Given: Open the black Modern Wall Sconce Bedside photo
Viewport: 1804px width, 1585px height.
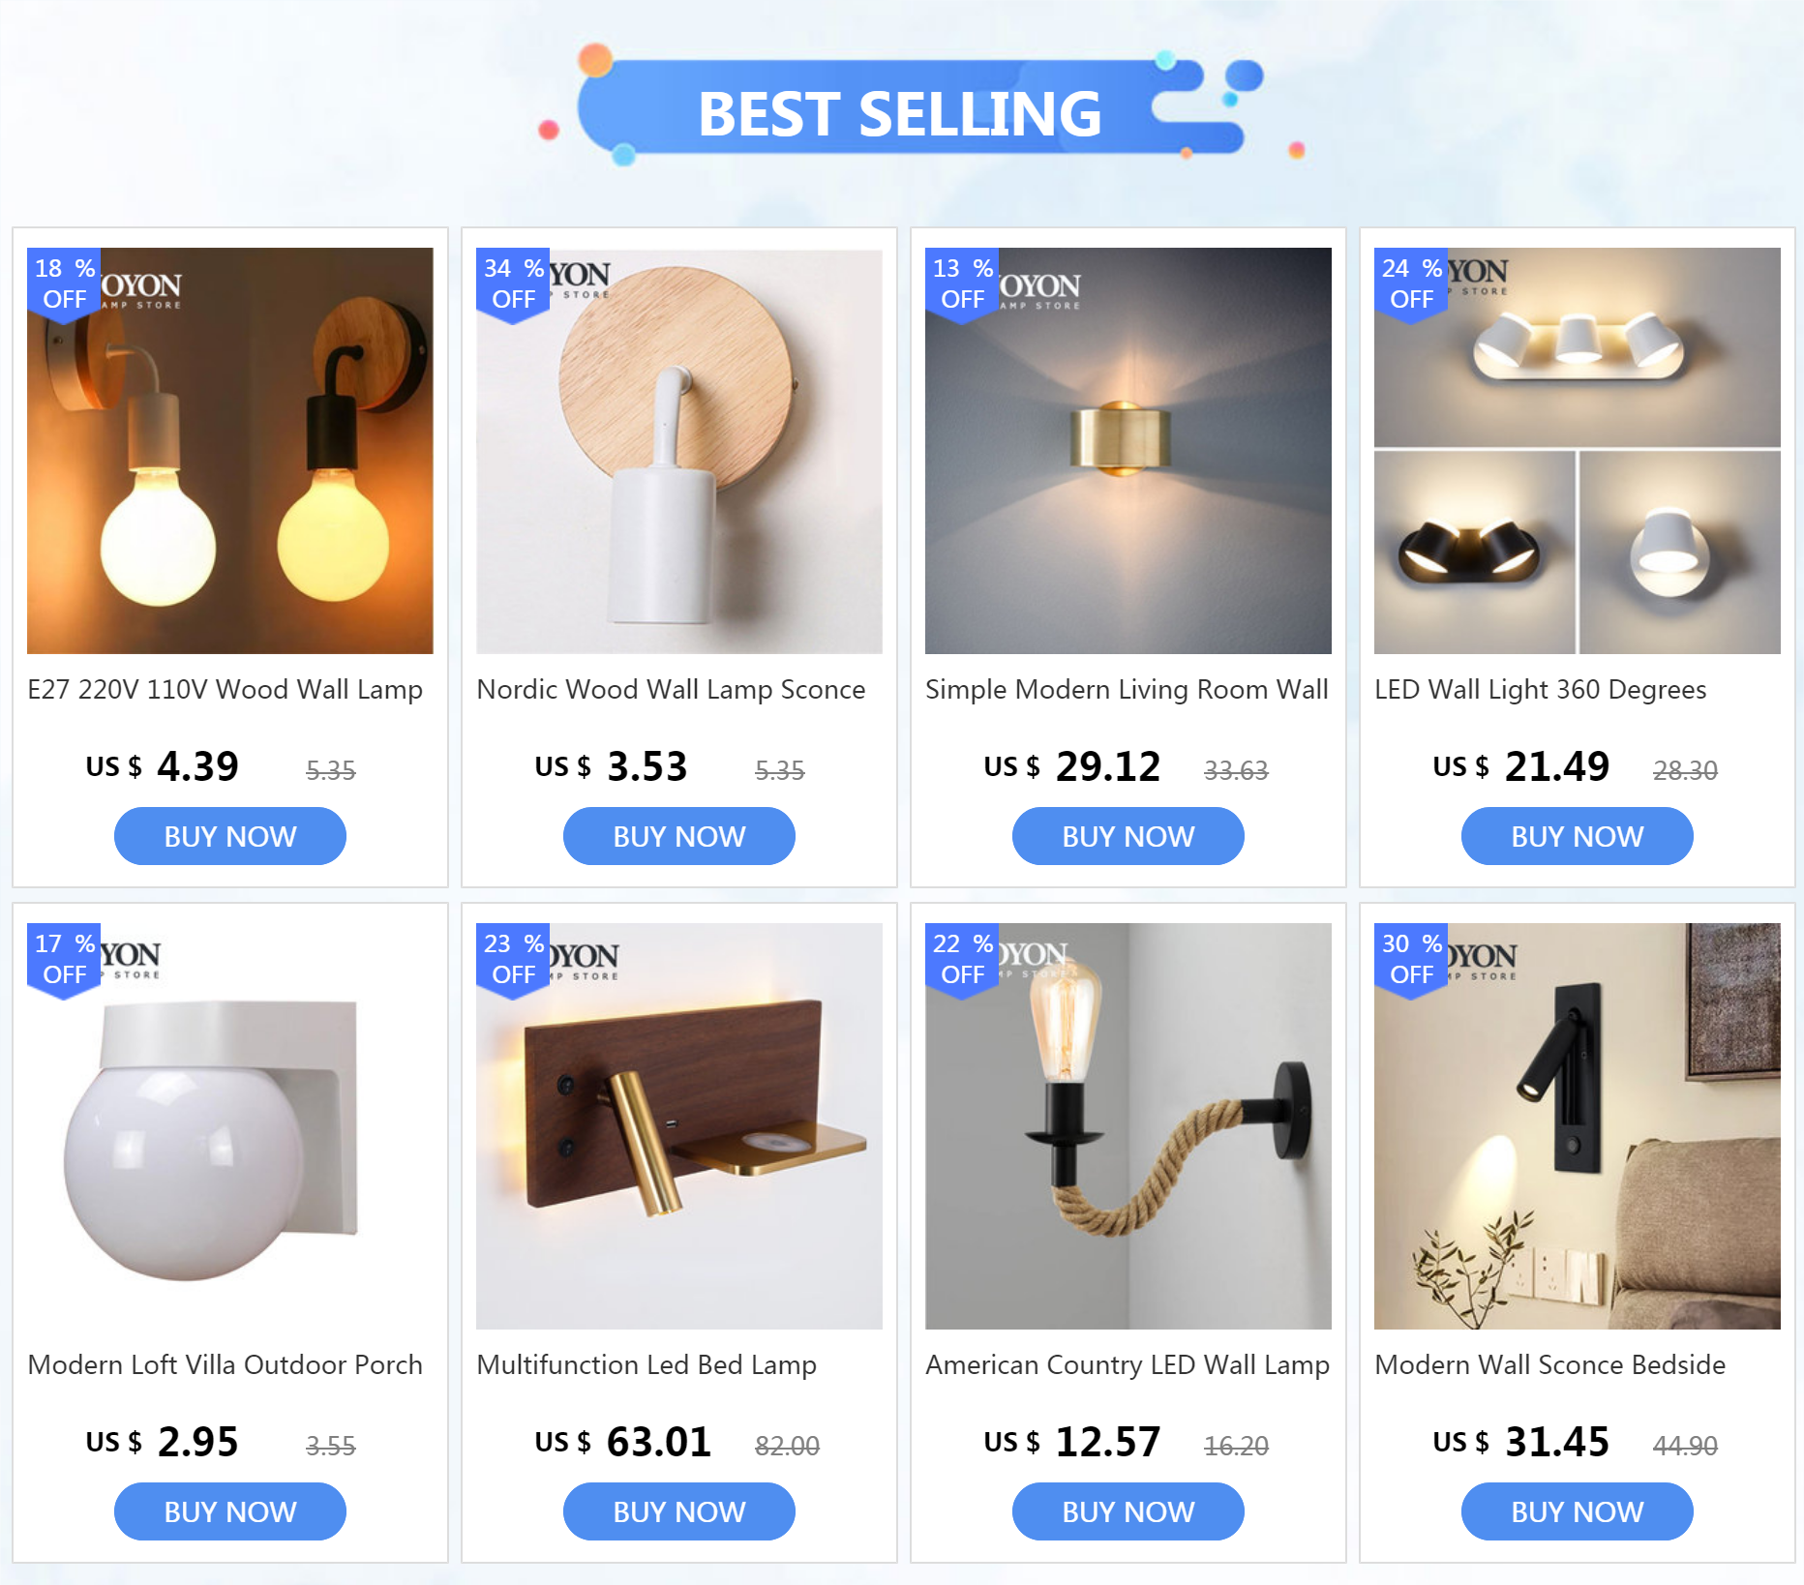Looking at the screenshot, I should point(1578,1126).
